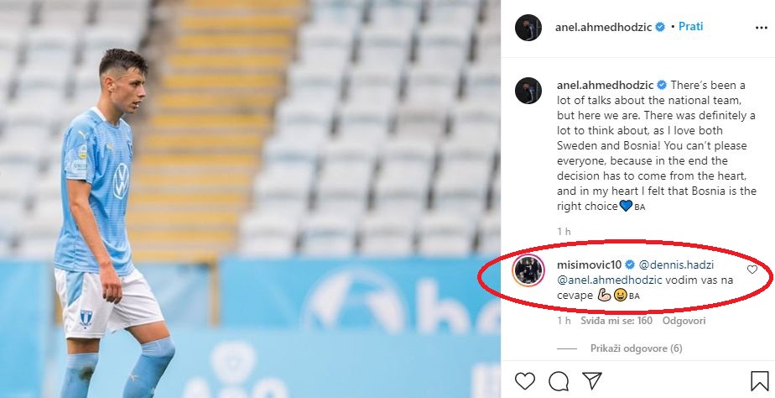Open misimovic10 username link
This screenshot has height=398, width=775.
point(589,265)
